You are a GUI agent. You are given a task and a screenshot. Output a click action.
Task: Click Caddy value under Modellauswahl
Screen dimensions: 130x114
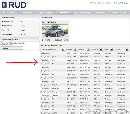coord(23,26)
